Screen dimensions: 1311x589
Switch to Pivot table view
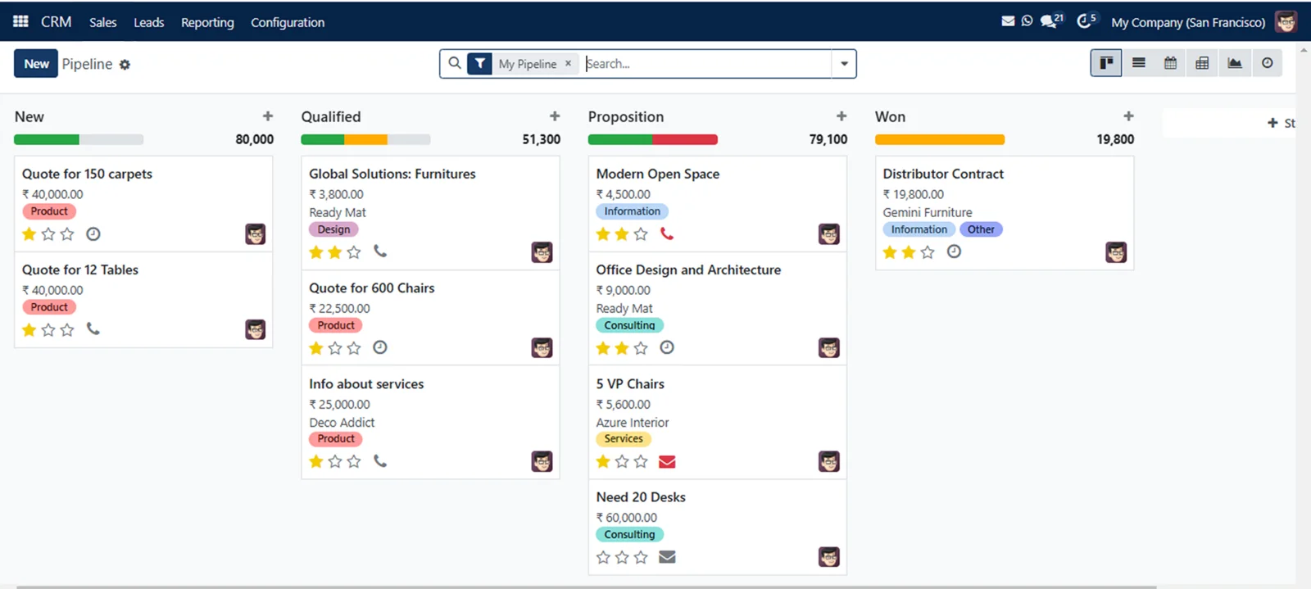pyautogui.click(x=1202, y=63)
